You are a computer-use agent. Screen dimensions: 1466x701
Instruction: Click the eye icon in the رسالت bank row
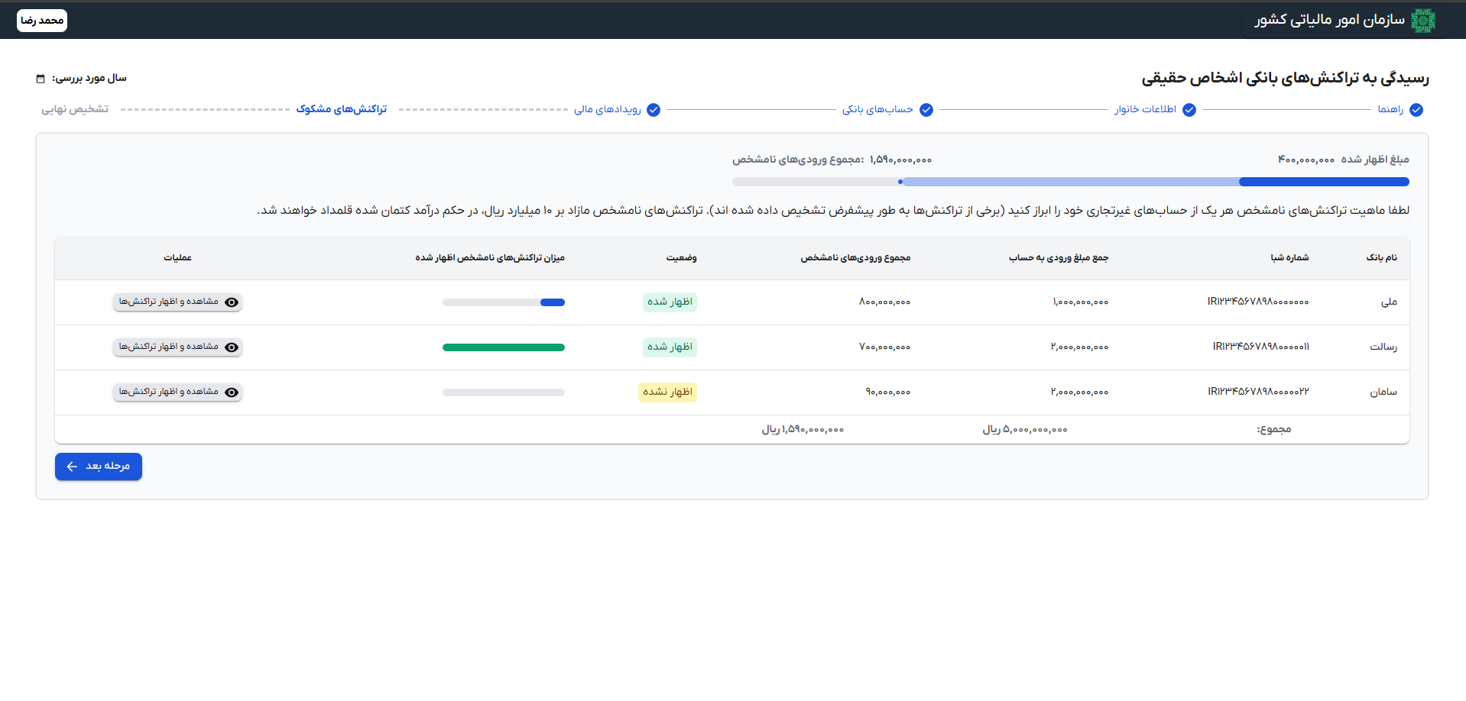232,347
